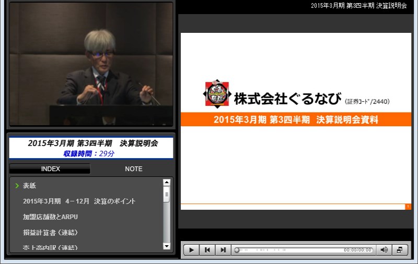Click the 00:00/00:00 time display
Image resolution: width=418 pixels, height=264 pixels.
pyautogui.click(x=357, y=250)
